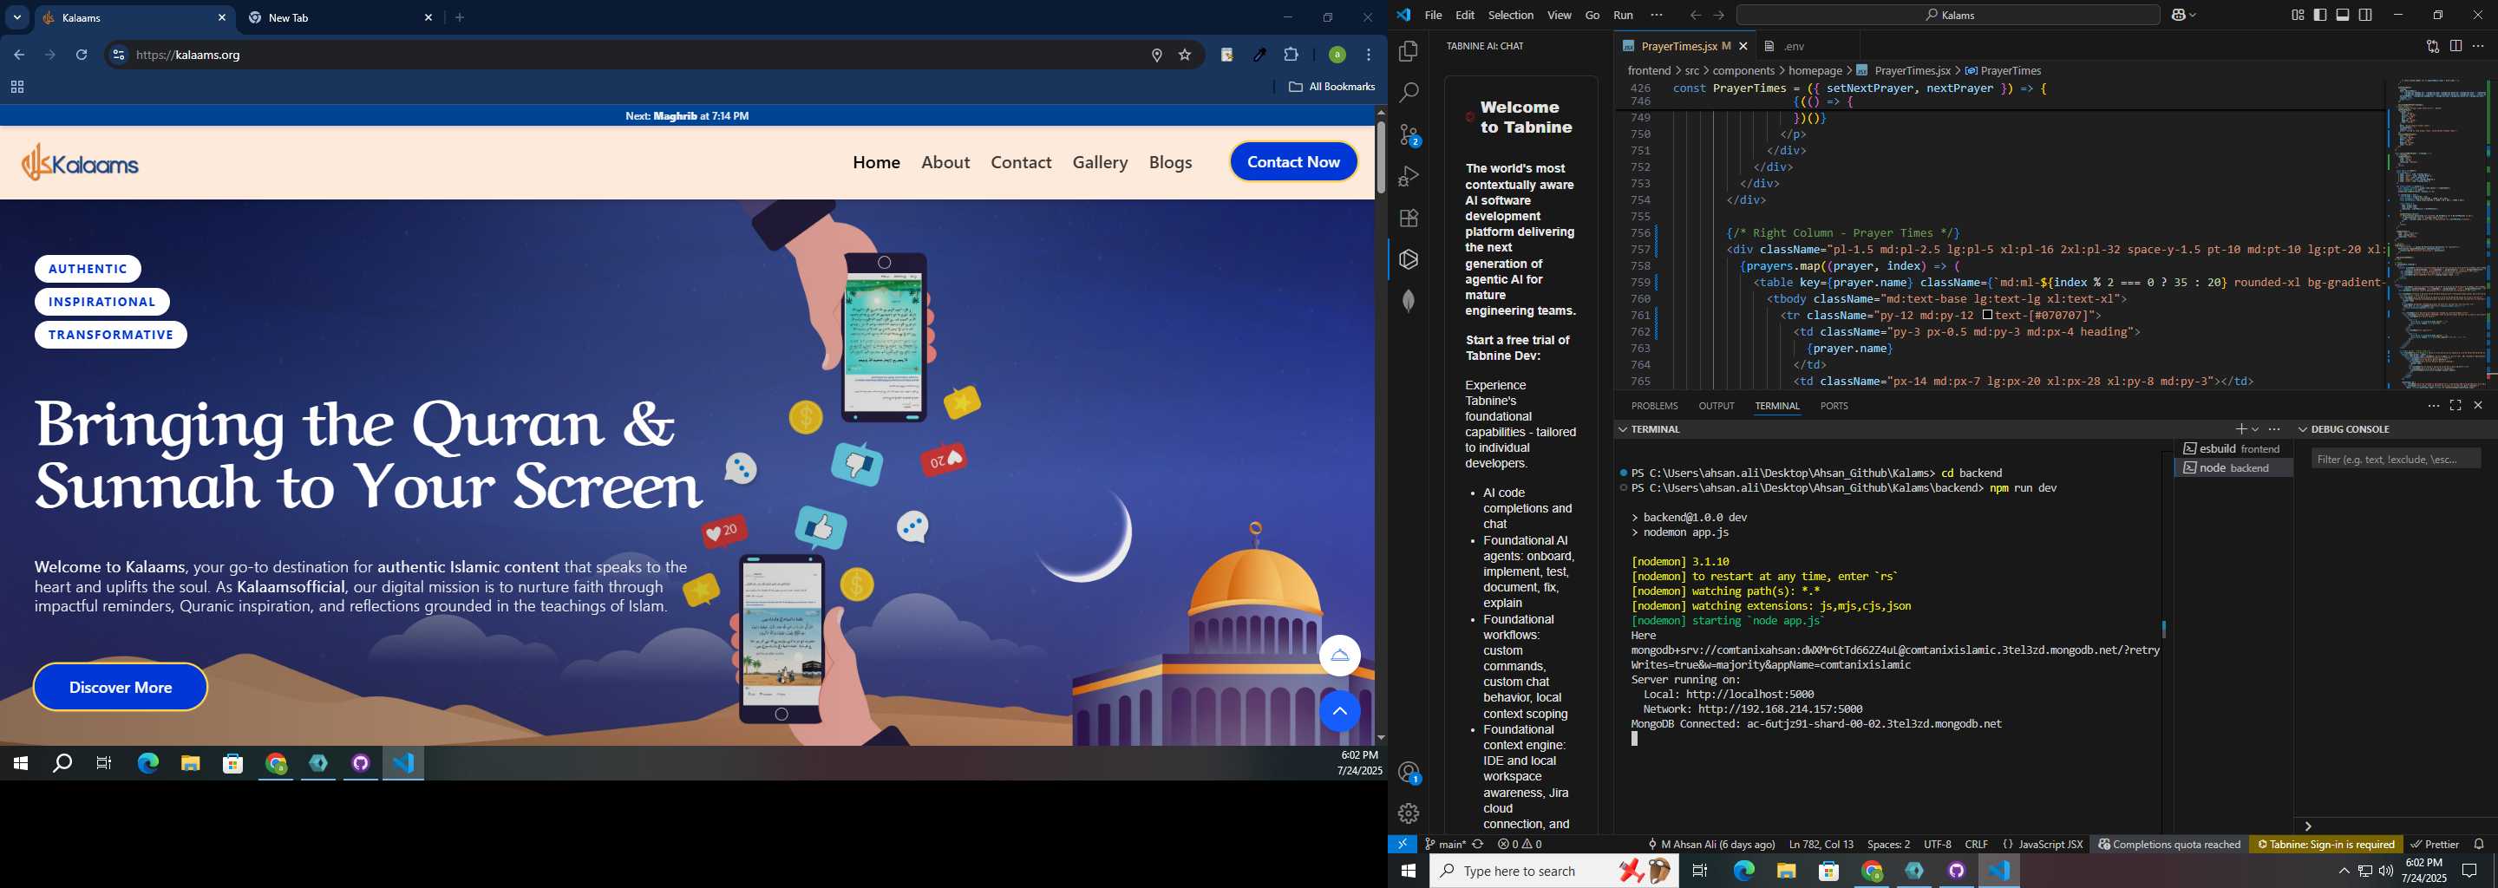The image size is (2498, 888).
Task: Open the File menu in VS Code
Action: tap(1432, 16)
